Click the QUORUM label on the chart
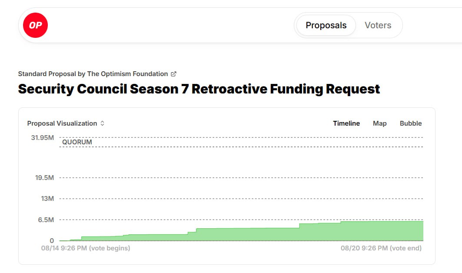This screenshot has height=273, width=462. click(77, 142)
